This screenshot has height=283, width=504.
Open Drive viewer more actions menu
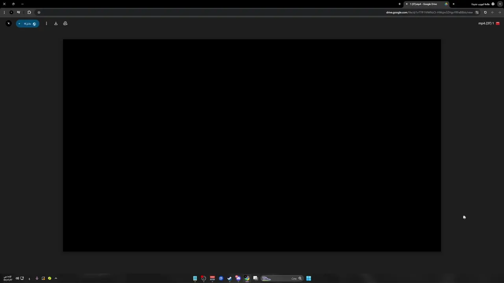[46, 24]
